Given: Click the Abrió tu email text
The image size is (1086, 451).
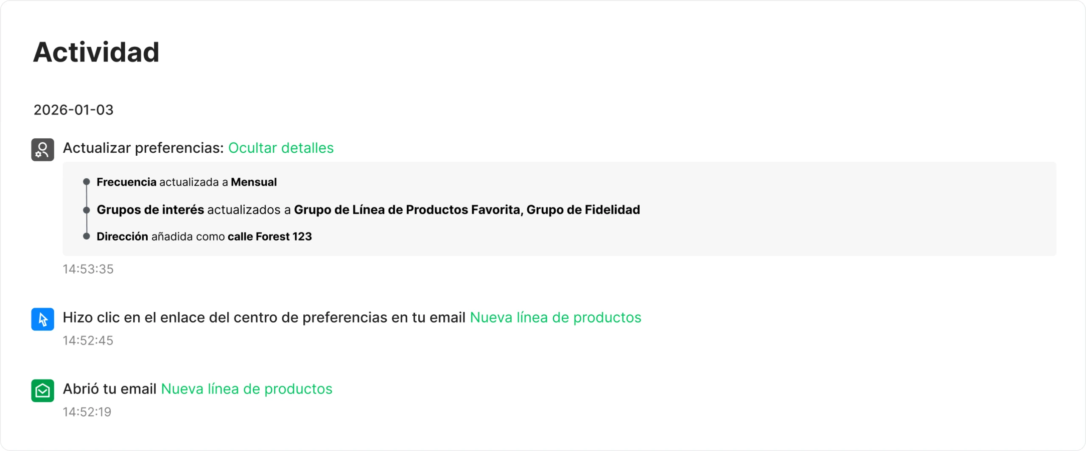Looking at the screenshot, I should click(x=109, y=389).
